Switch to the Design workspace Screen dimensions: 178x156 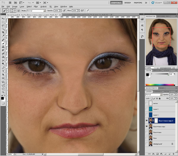tap(128, 2)
